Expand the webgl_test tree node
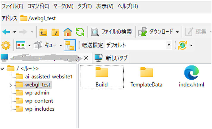This screenshot has width=212, height=129. coord(10,85)
